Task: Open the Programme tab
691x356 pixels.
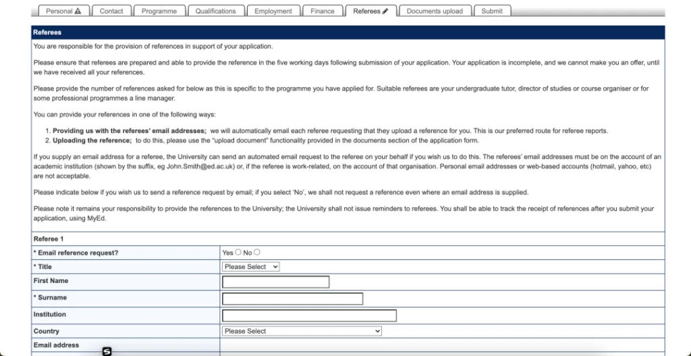Action: tap(159, 11)
